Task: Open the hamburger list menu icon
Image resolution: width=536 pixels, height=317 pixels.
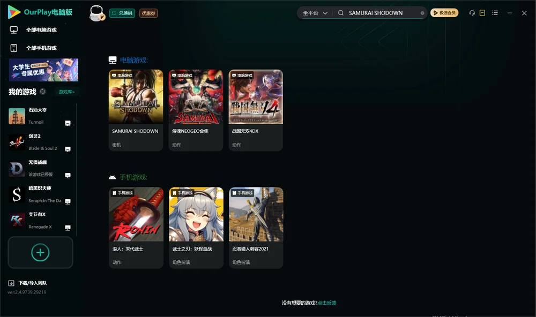Action: tap(495, 13)
